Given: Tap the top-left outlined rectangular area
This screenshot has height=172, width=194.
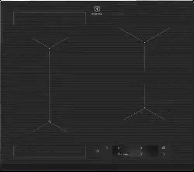Looking at the screenshot, I should tap(49, 18).
